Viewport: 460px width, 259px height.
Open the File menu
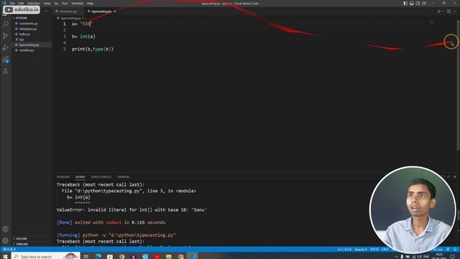pyautogui.click(x=12, y=3)
